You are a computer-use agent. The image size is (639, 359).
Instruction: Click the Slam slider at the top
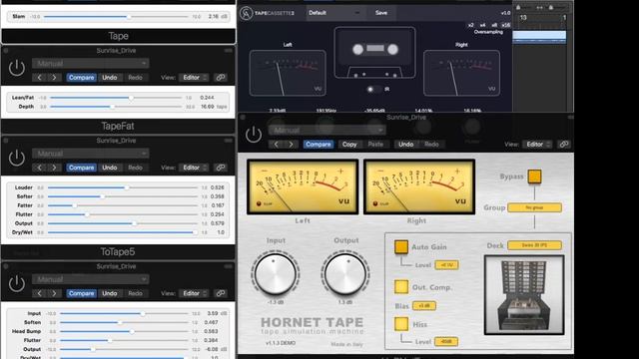click(x=116, y=17)
